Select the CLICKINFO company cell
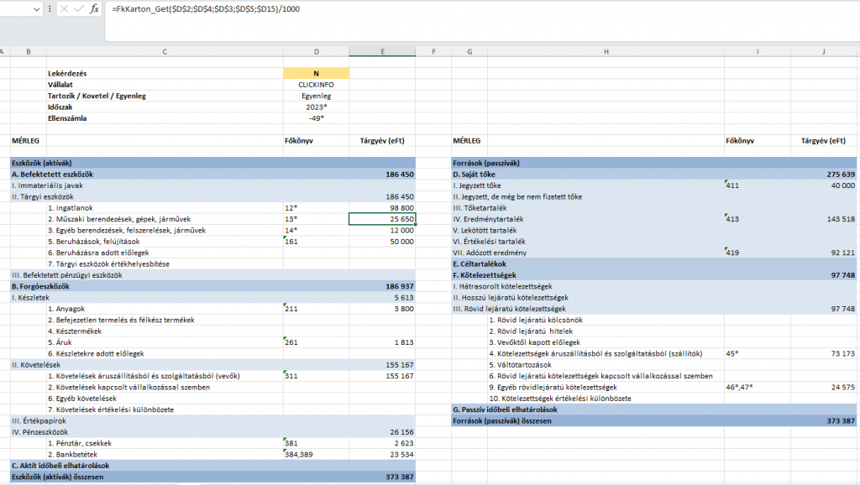 316,85
